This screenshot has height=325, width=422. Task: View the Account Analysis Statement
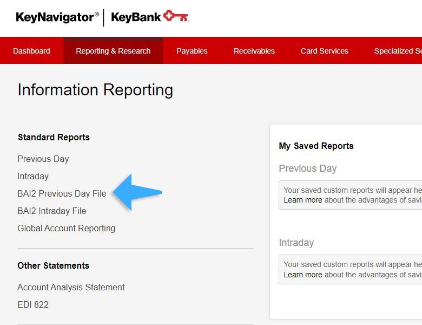coord(71,287)
